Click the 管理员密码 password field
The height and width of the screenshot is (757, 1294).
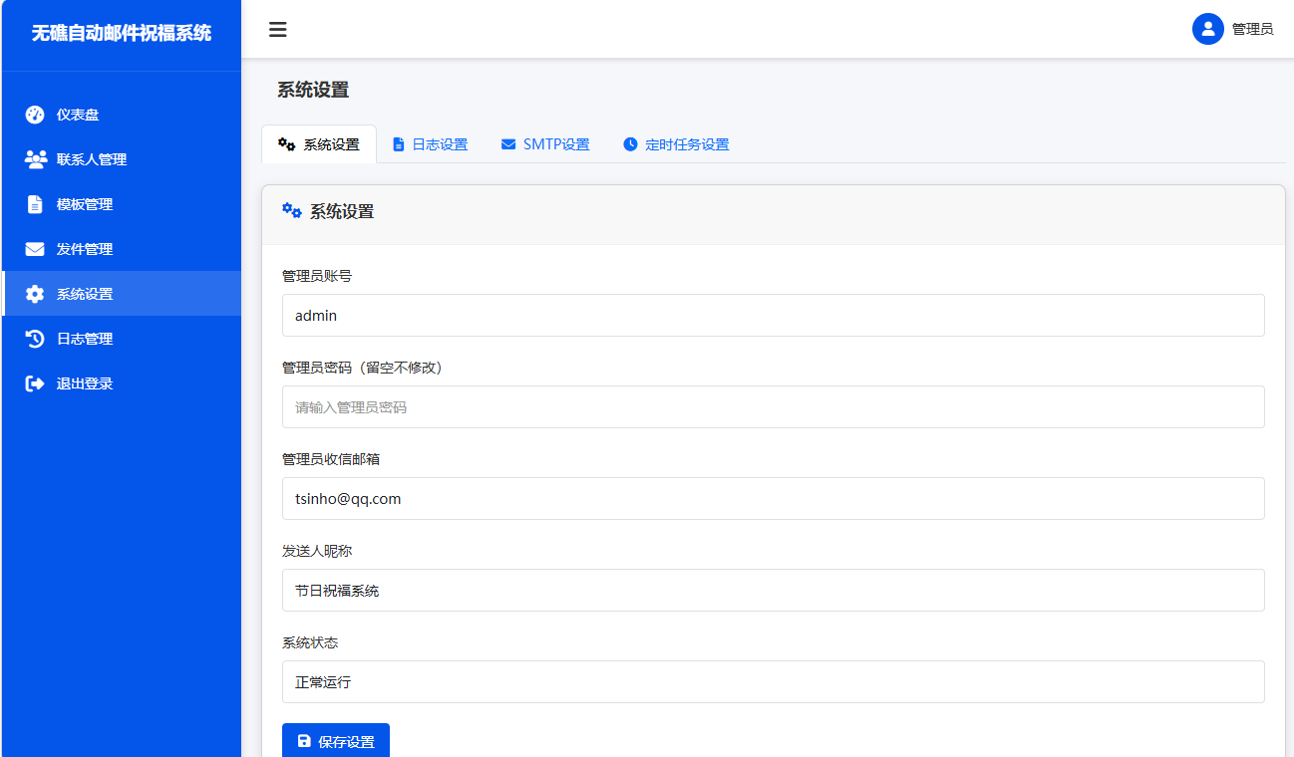tap(774, 406)
